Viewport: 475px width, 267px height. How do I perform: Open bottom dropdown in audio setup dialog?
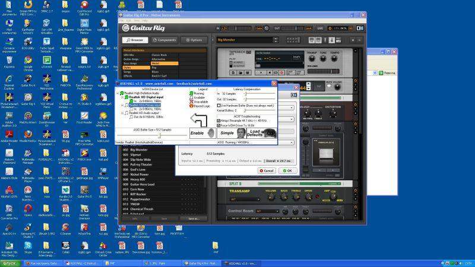[292, 142]
